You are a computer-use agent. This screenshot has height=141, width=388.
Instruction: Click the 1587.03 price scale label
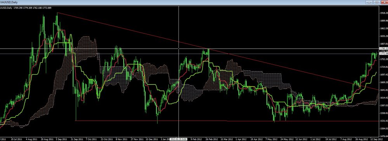coord(384,105)
